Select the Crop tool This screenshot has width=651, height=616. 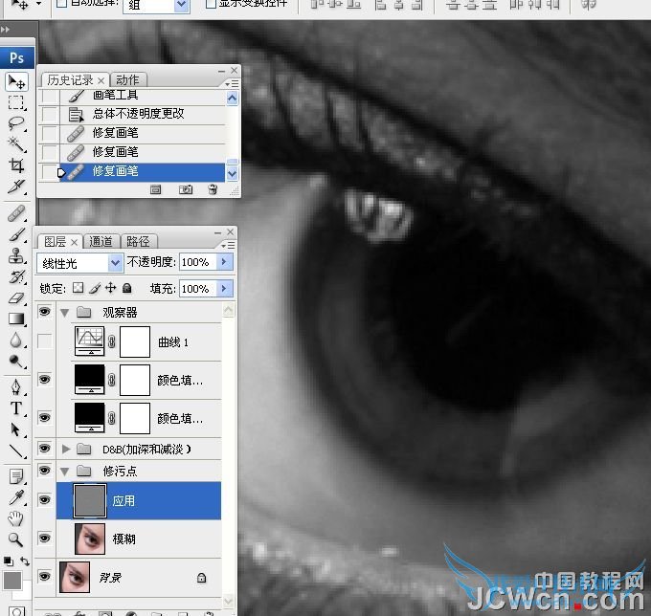(16, 165)
